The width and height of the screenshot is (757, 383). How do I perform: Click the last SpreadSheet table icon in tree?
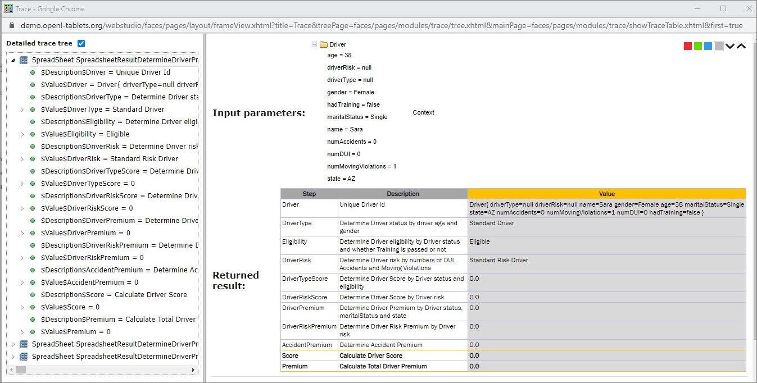point(24,357)
